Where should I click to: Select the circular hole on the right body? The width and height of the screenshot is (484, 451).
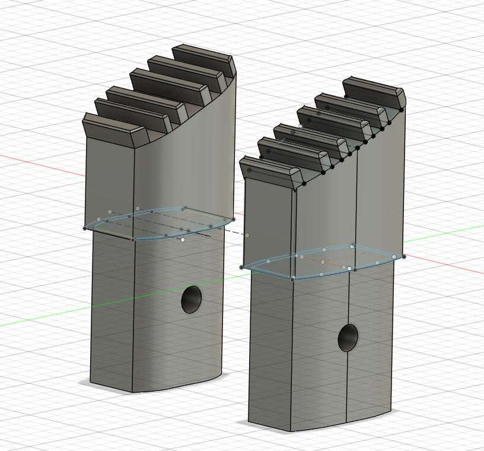[349, 339]
